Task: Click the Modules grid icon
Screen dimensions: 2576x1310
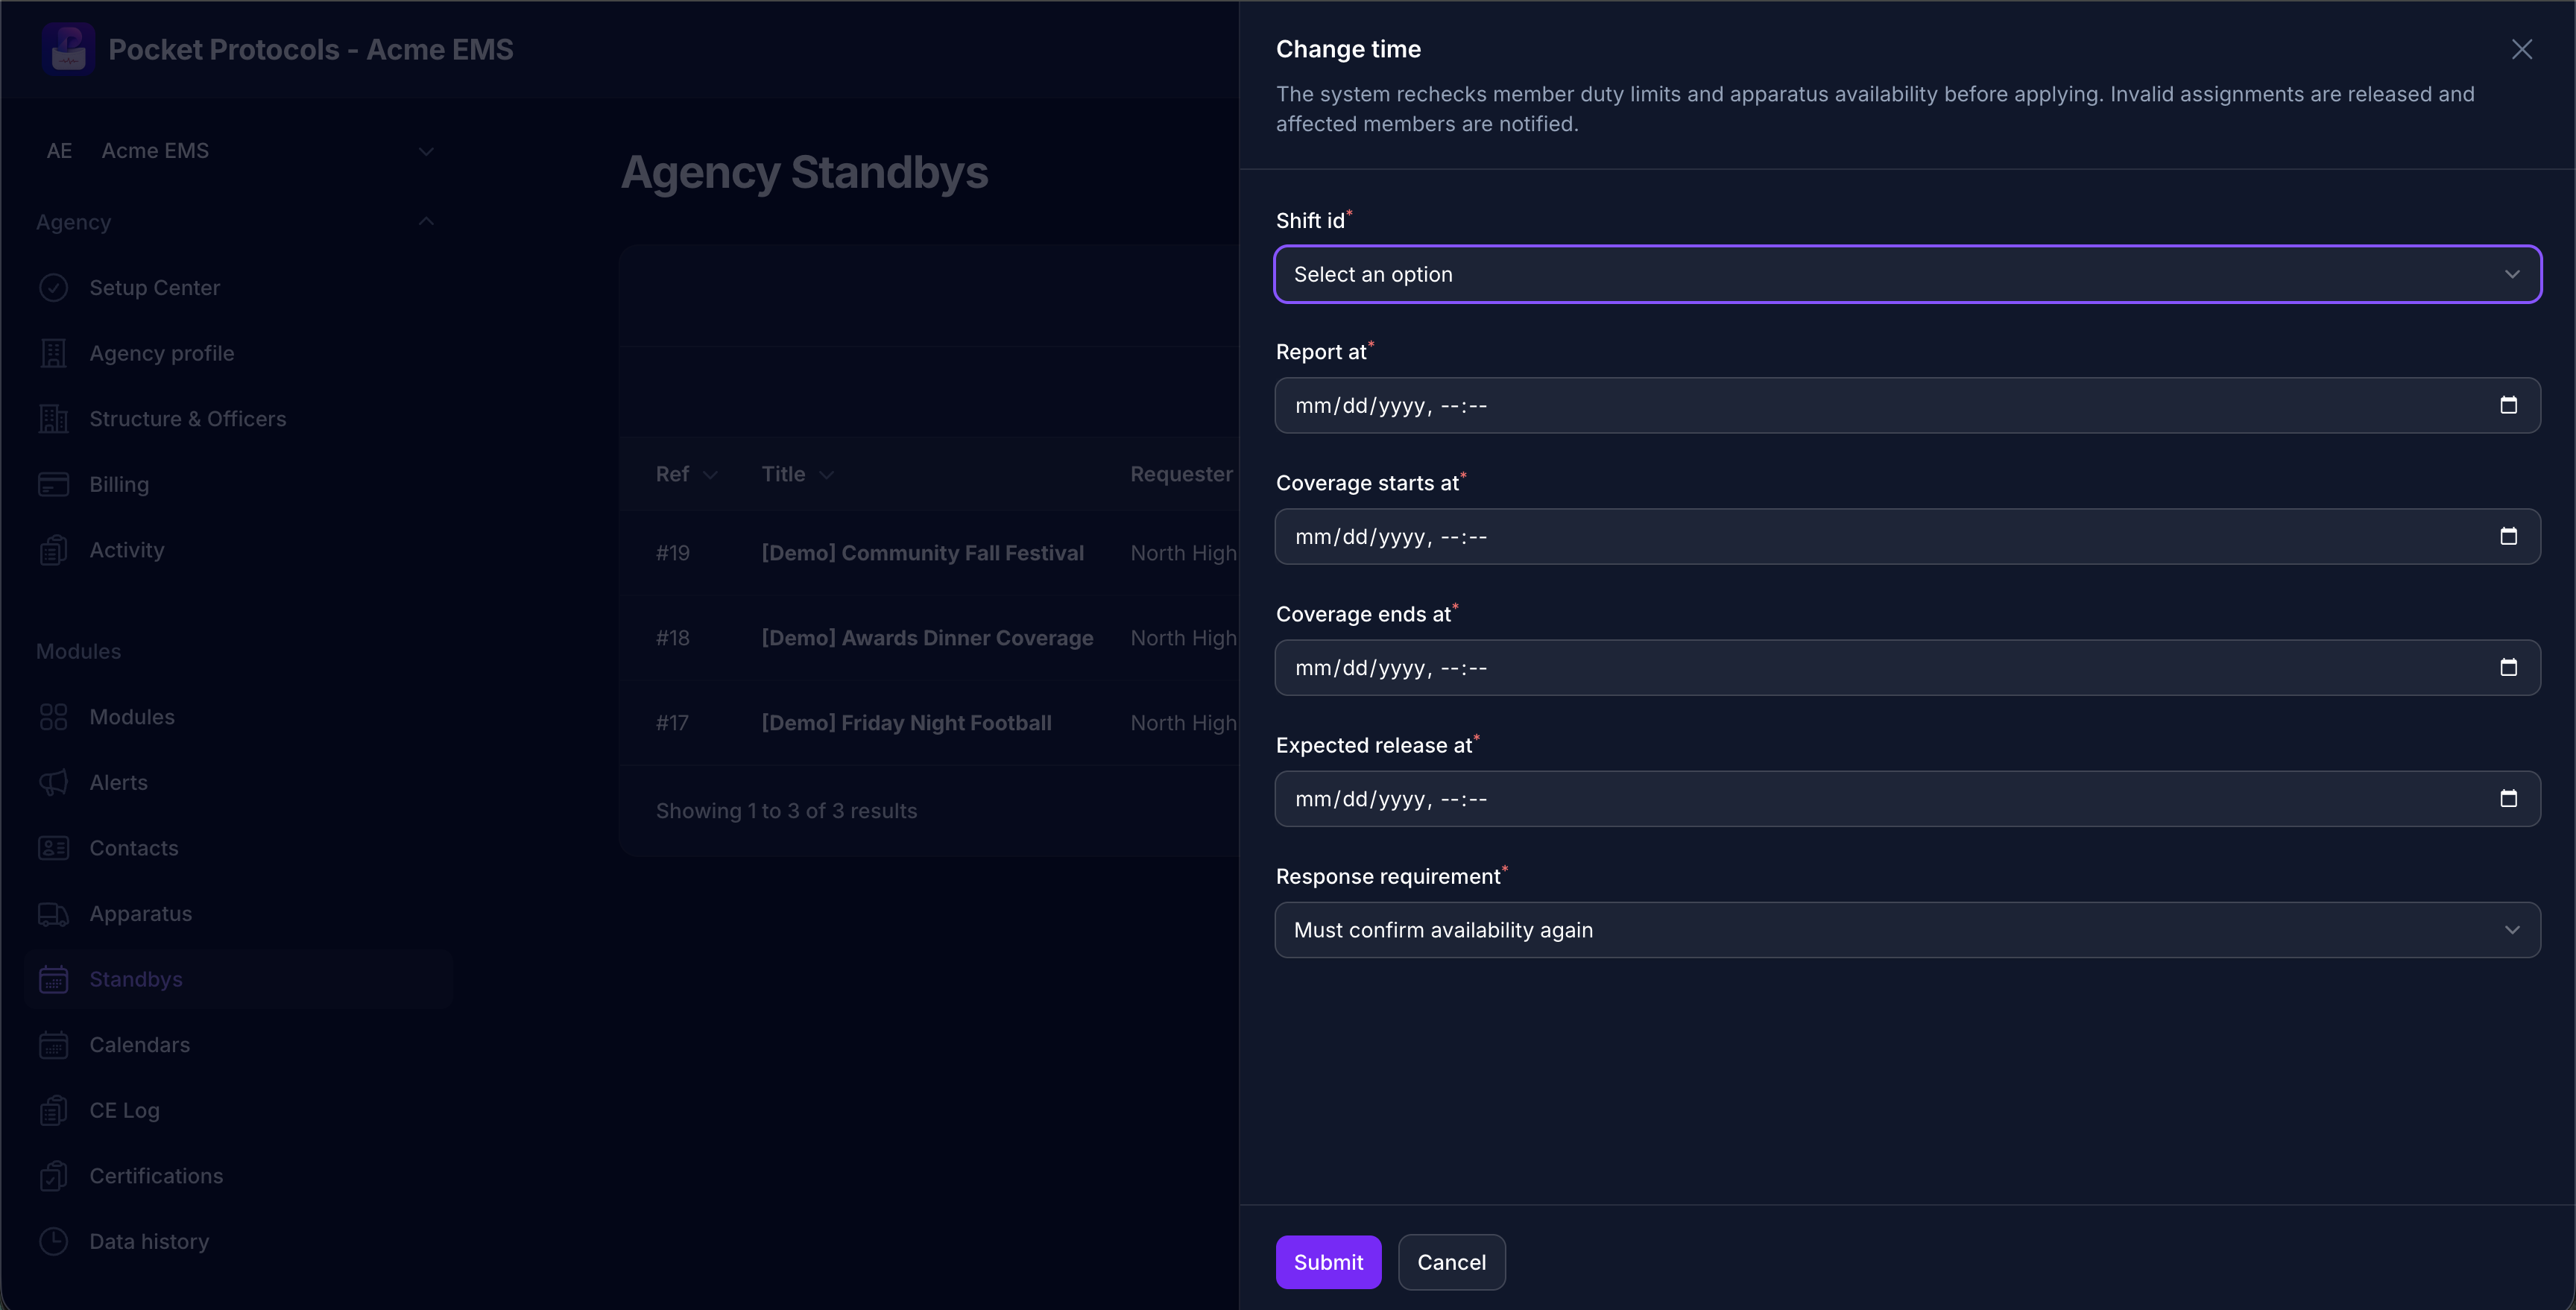Action: coord(53,717)
